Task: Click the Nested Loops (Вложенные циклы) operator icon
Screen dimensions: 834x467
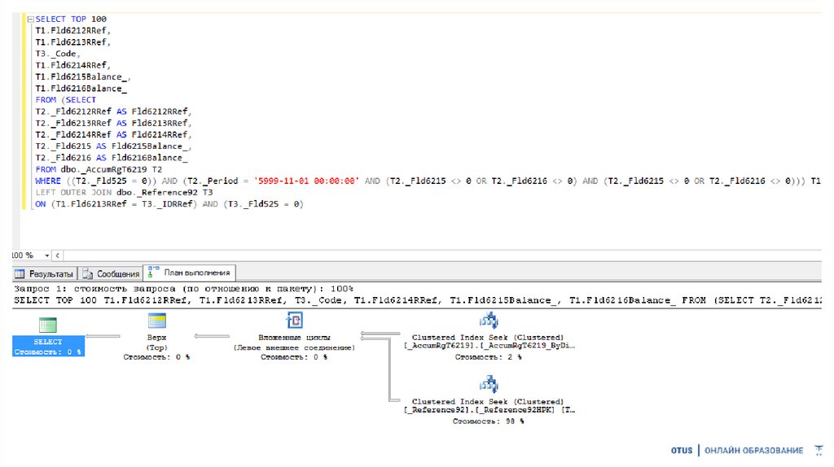Action: [294, 321]
